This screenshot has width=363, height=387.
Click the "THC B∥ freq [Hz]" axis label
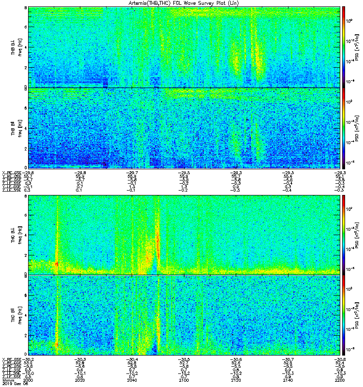[x=16, y=315]
